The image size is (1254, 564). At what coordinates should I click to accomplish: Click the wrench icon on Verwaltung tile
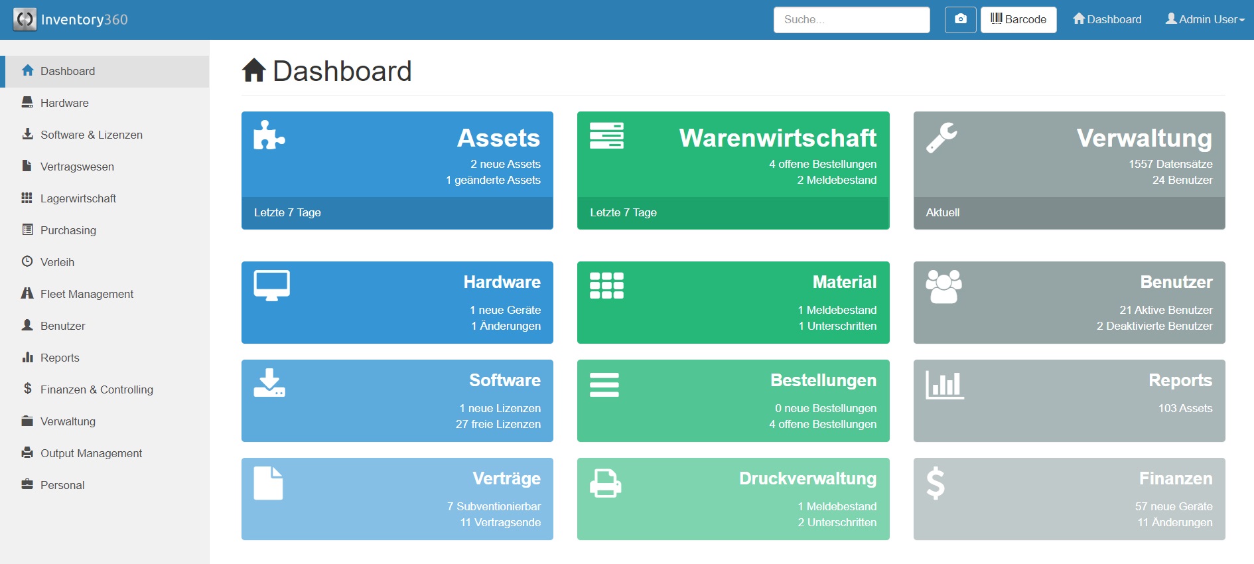point(941,137)
